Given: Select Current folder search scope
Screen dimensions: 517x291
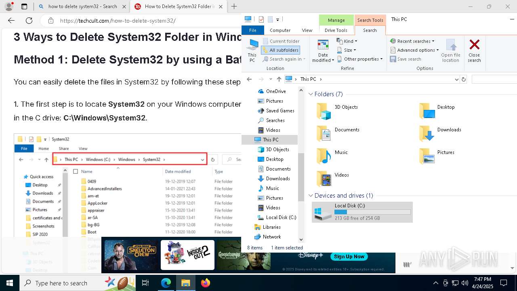Looking at the screenshot, I should [281, 41].
